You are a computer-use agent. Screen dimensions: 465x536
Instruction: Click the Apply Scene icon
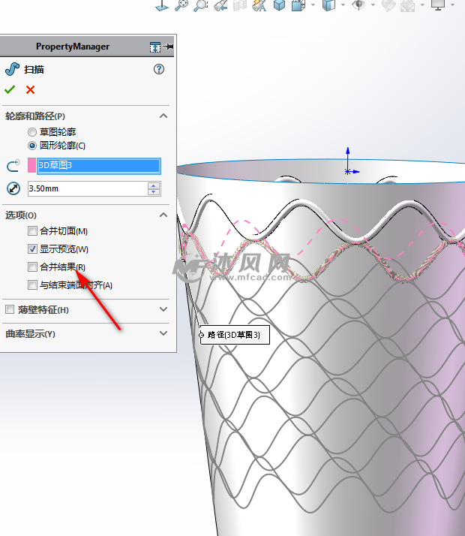click(x=408, y=5)
